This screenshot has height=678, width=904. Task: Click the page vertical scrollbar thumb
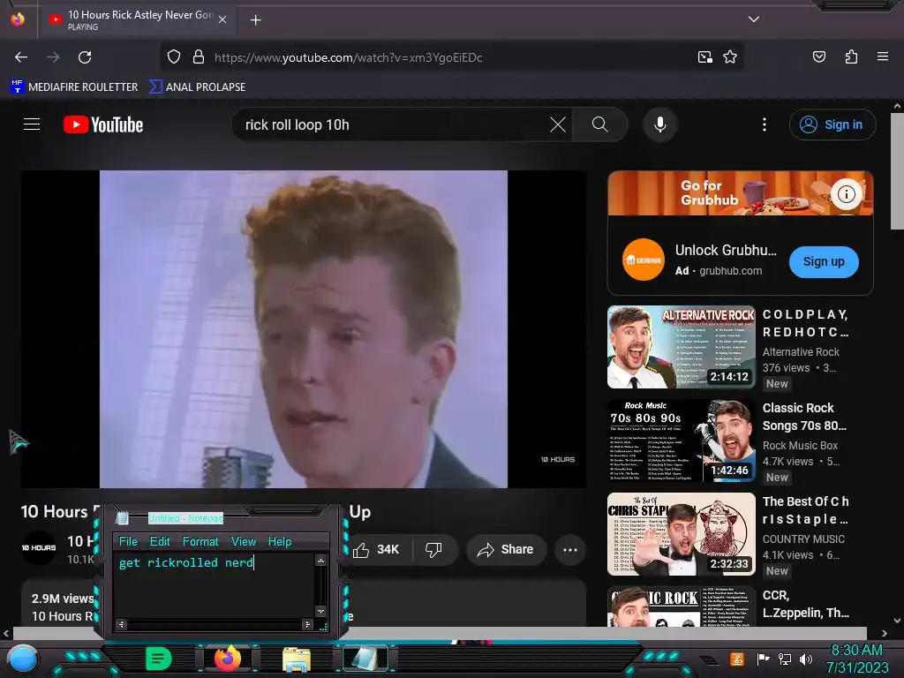897,171
